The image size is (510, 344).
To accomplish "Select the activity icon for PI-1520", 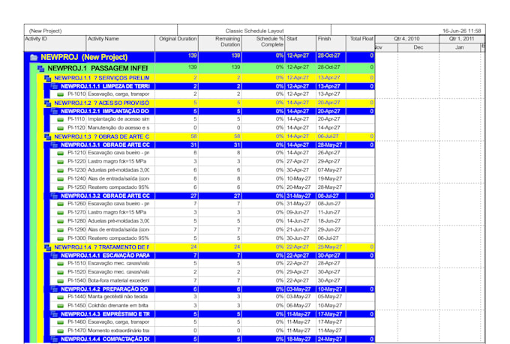I will click(61, 273).
